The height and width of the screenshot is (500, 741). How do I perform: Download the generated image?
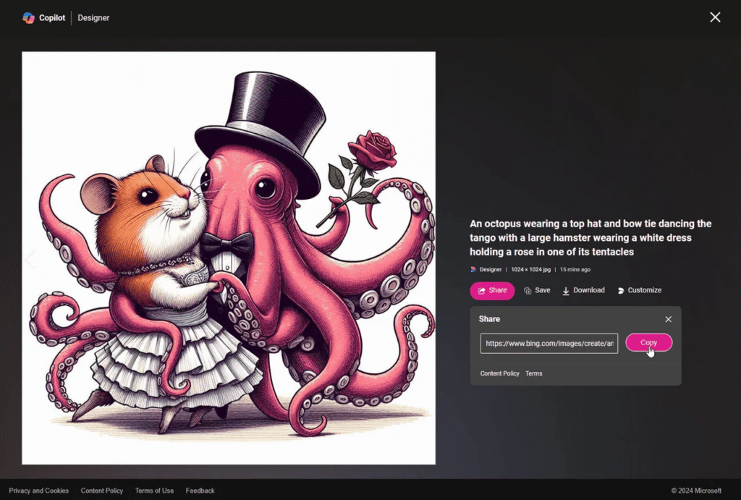tap(583, 290)
